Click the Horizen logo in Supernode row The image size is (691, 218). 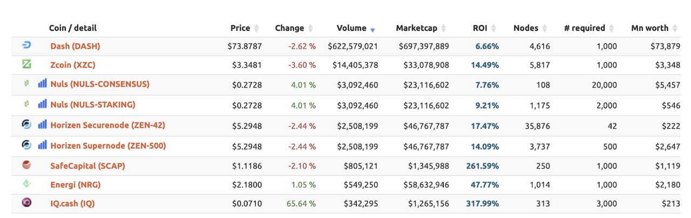pyautogui.click(x=26, y=145)
